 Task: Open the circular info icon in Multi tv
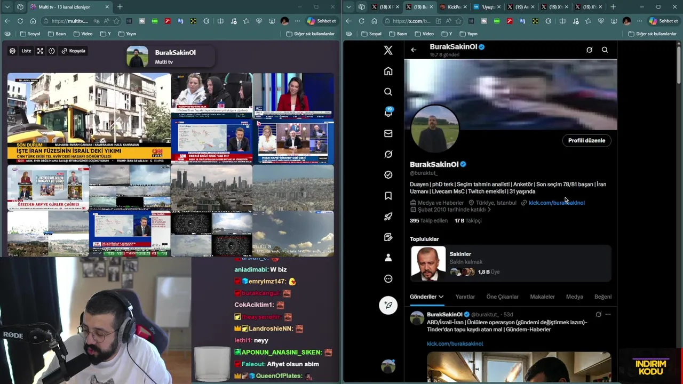point(51,51)
